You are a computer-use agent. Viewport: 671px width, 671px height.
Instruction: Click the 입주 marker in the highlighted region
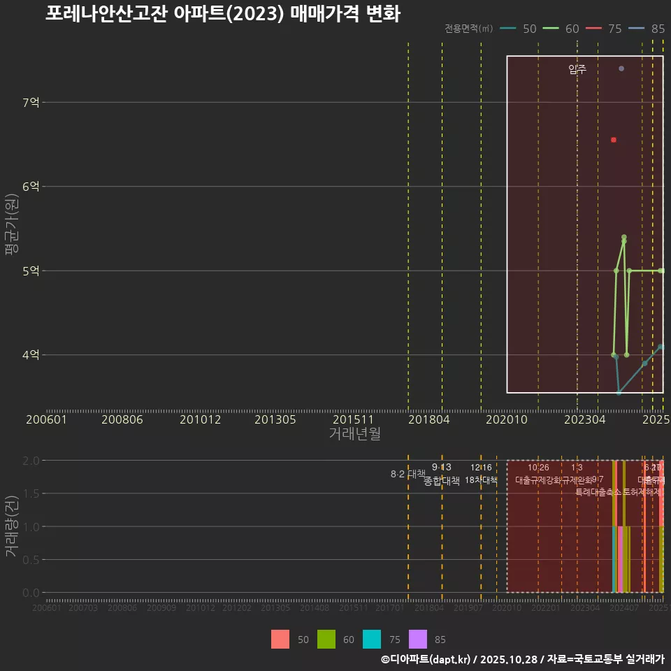click(576, 69)
